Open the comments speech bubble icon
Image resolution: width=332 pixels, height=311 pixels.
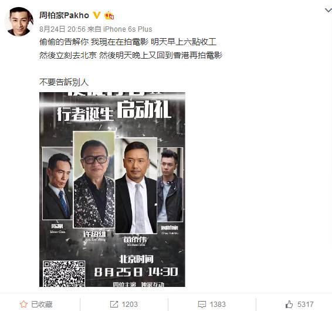click(x=202, y=305)
